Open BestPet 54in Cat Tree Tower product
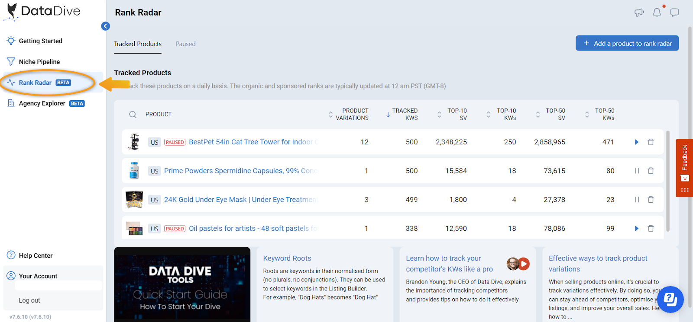Image resolution: width=693 pixels, height=322 pixels. tap(254, 142)
